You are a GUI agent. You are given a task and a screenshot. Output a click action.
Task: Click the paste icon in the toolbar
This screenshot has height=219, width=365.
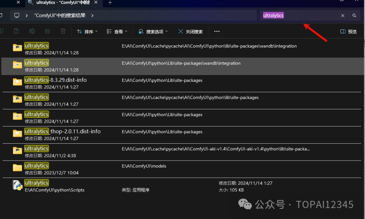pos(16,31)
